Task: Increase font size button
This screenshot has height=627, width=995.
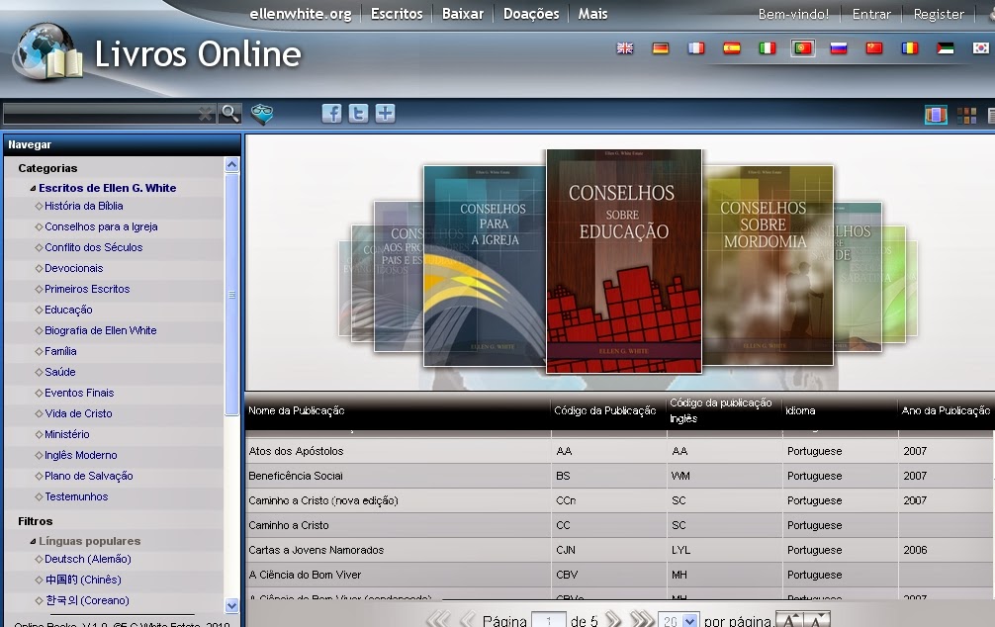Action: point(788,619)
